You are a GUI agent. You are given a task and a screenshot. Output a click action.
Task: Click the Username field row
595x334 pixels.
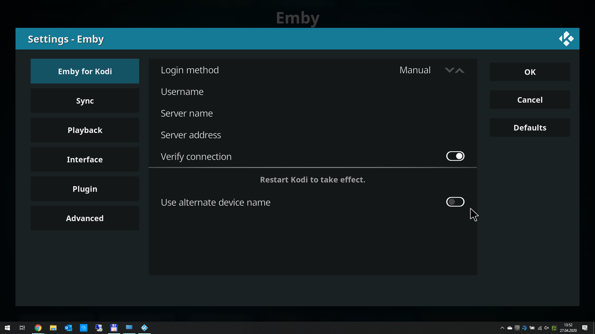click(313, 92)
